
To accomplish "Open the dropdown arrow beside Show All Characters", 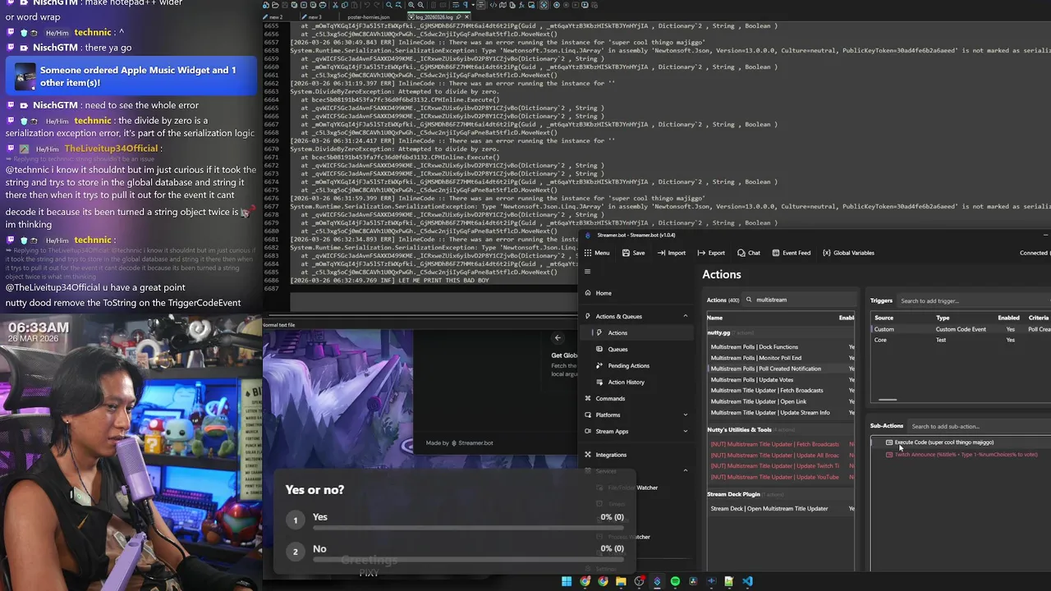I will 473,5.
